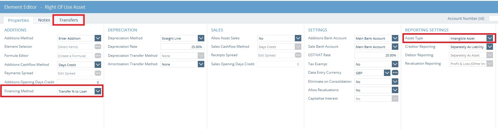The width and height of the screenshot is (498, 129).
Task: Open Eliminate on Consolidation dropdown
Action: coord(395,82)
